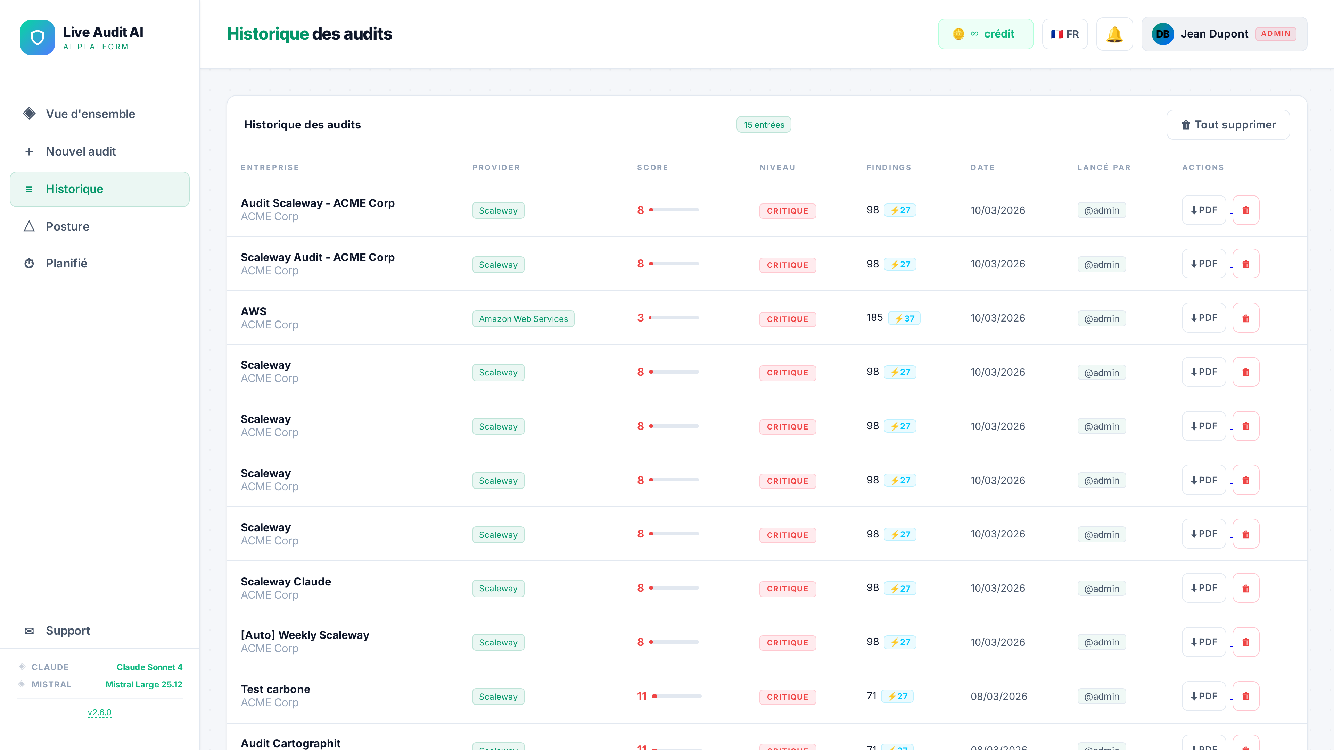Click trash icon for Scaleway Claude row
The height and width of the screenshot is (750, 1334).
click(x=1245, y=589)
